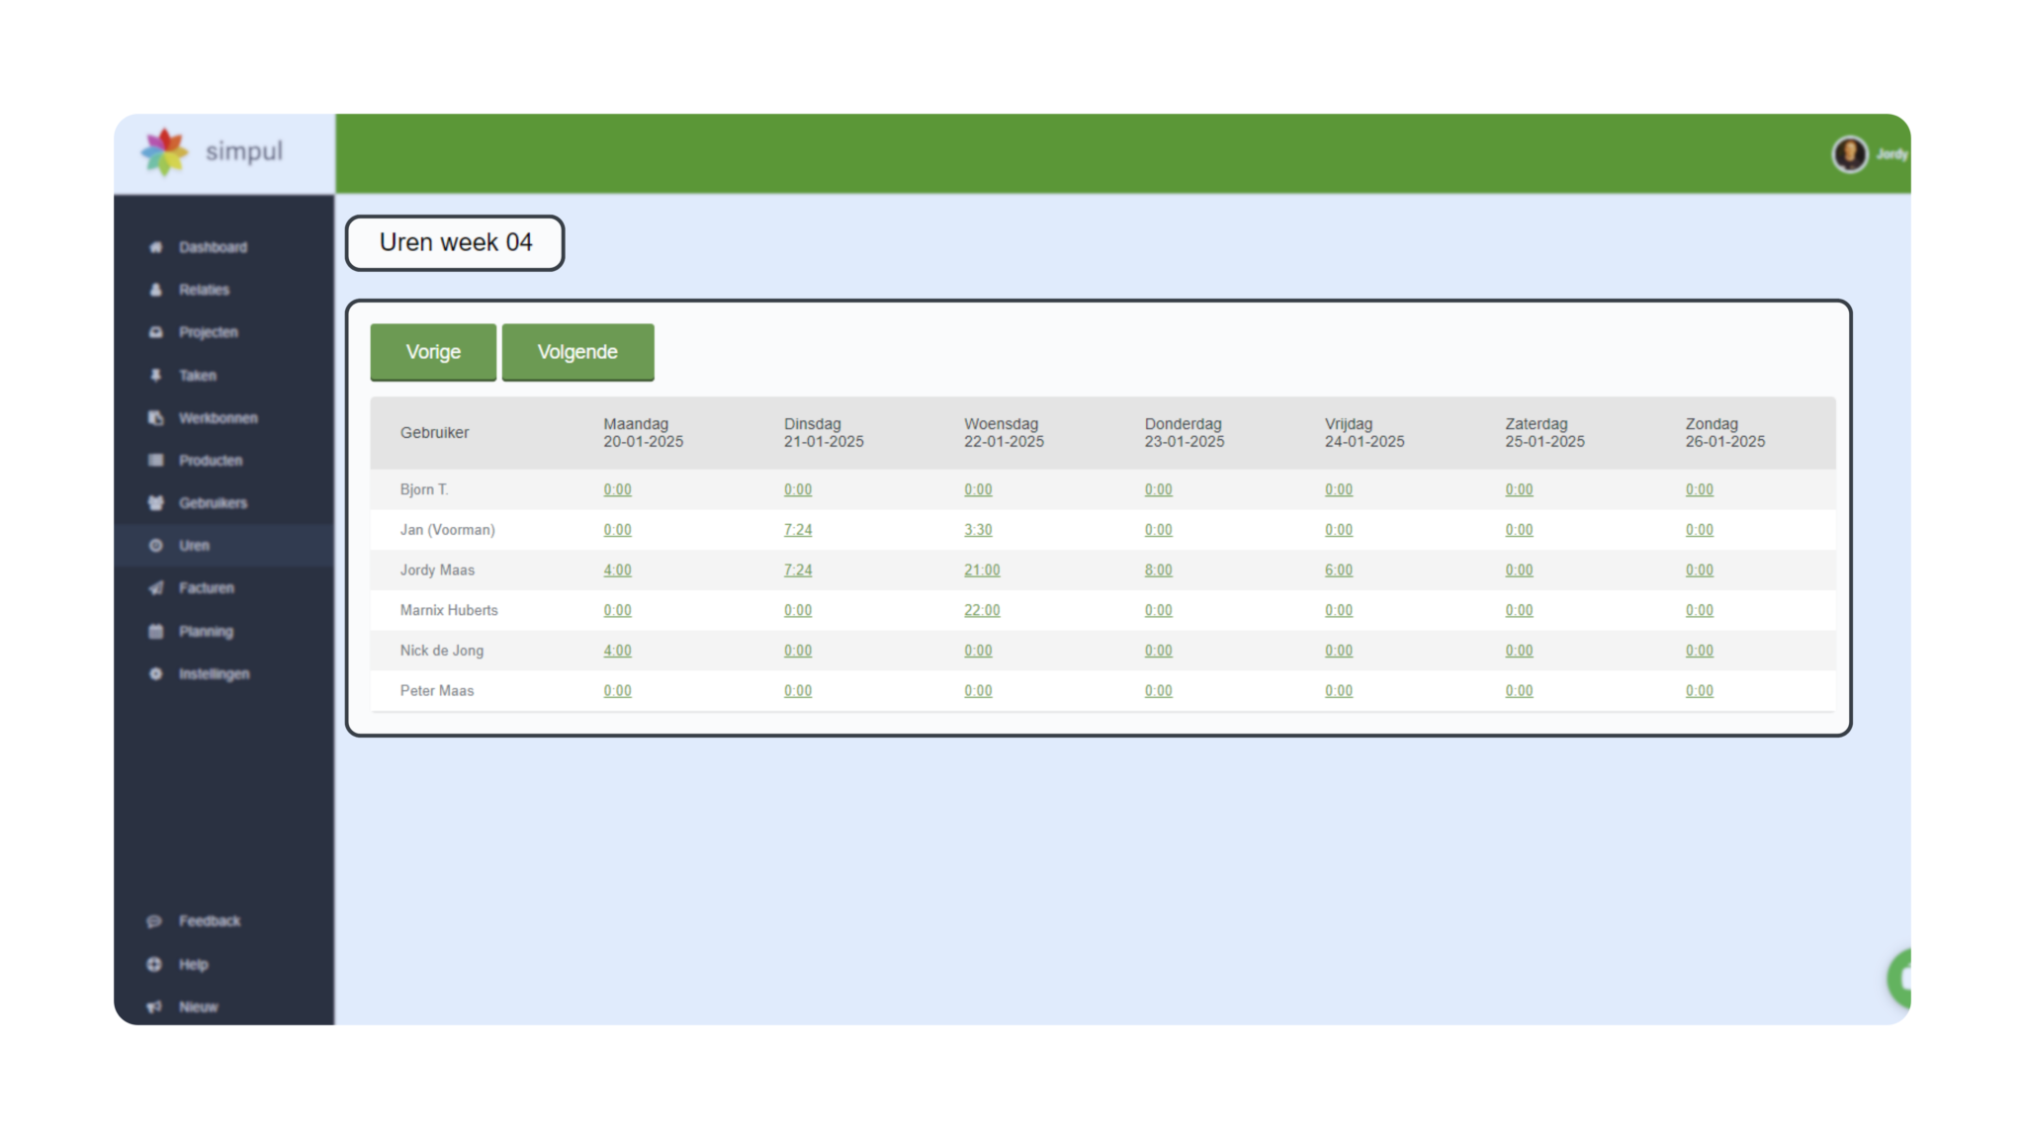Click the Jan (Voorman) user name
The width and height of the screenshot is (2025, 1139).
447,530
